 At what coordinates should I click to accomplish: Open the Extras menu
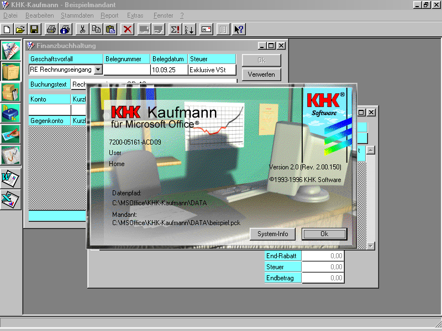(135, 15)
